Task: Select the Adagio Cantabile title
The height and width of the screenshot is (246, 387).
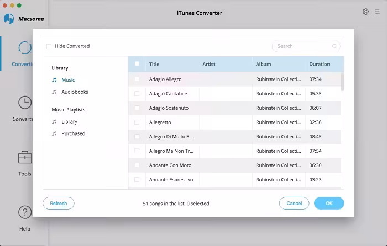Action: click(168, 94)
